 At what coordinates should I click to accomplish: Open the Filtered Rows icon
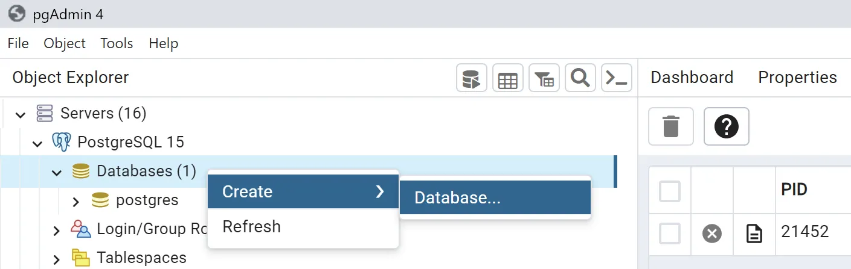click(x=544, y=78)
